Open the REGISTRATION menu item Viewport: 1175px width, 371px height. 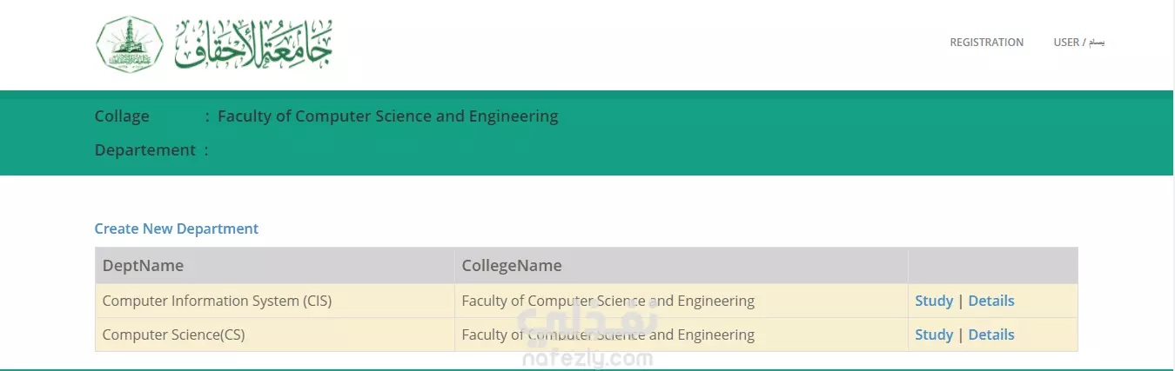pyautogui.click(x=986, y=42)
